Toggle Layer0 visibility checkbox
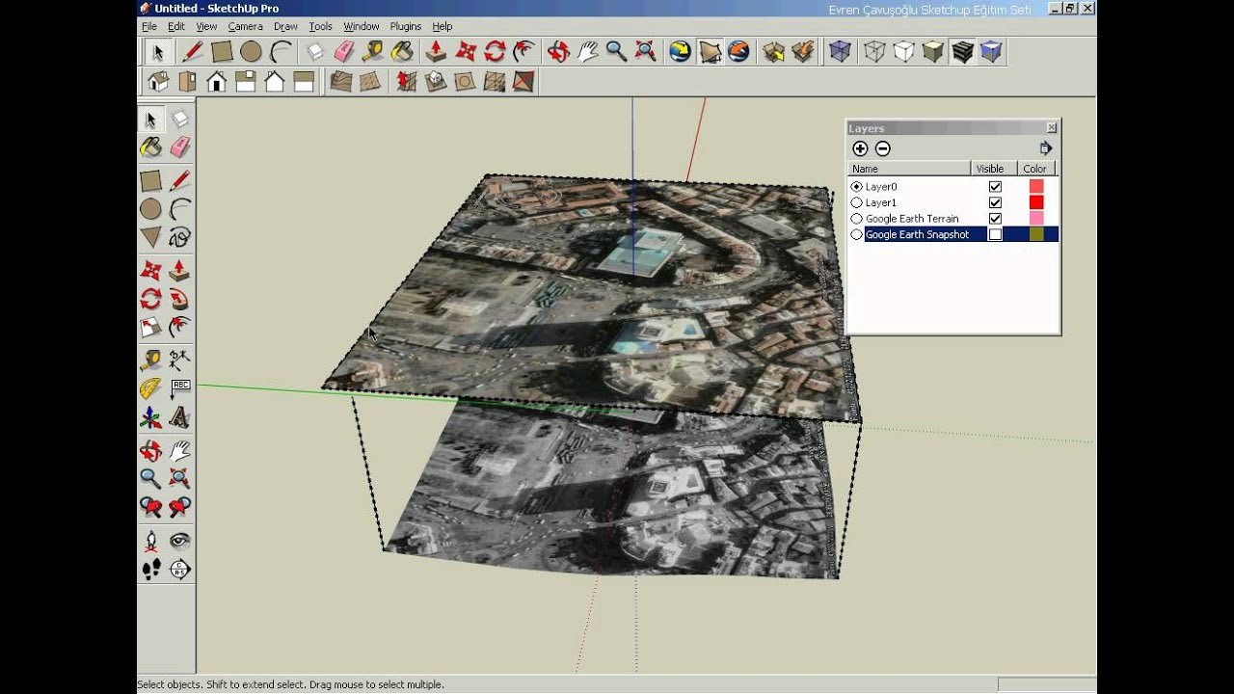 pyautogui.click(x=995, y=187)
